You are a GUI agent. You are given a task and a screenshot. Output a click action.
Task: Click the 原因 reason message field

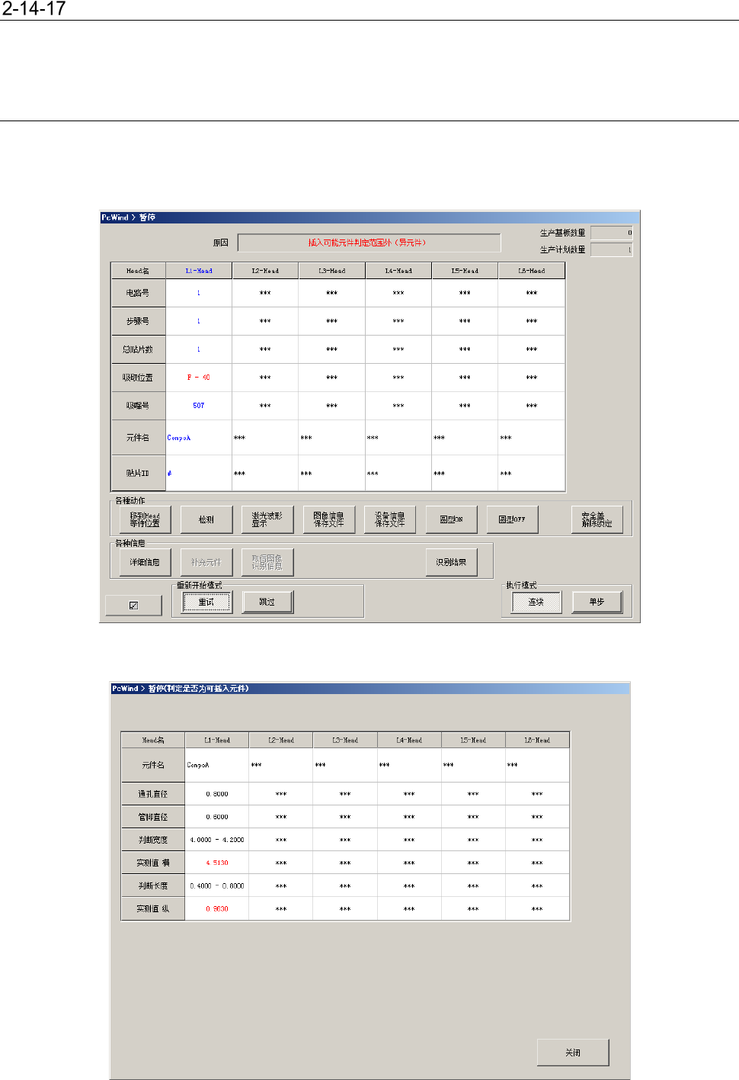[x=369, y=243]
